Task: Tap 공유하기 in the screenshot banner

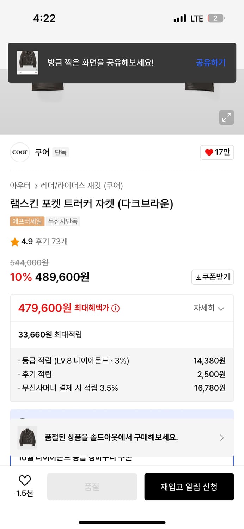Action: (x=211, y=63)
